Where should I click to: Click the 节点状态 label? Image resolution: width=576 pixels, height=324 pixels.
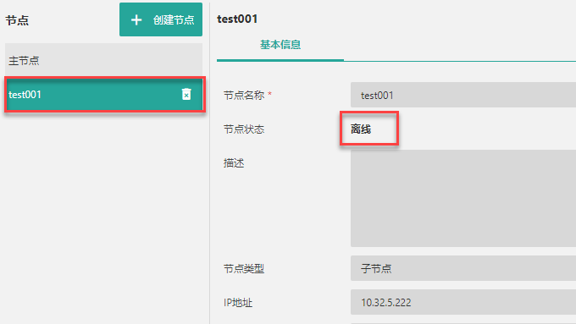click(244, 129)
